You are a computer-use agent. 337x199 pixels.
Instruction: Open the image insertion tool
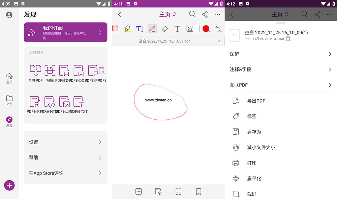coord(190,29)
